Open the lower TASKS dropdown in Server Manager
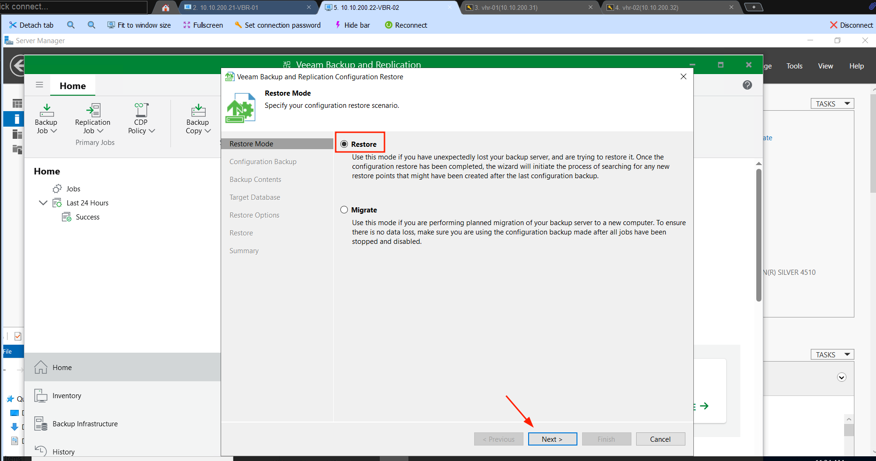876x461 pixels. [x=832, y=355]
